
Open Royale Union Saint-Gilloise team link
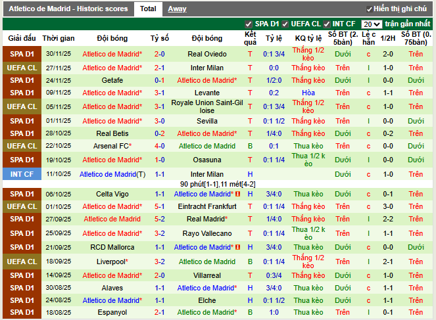(x=207, y=106)
